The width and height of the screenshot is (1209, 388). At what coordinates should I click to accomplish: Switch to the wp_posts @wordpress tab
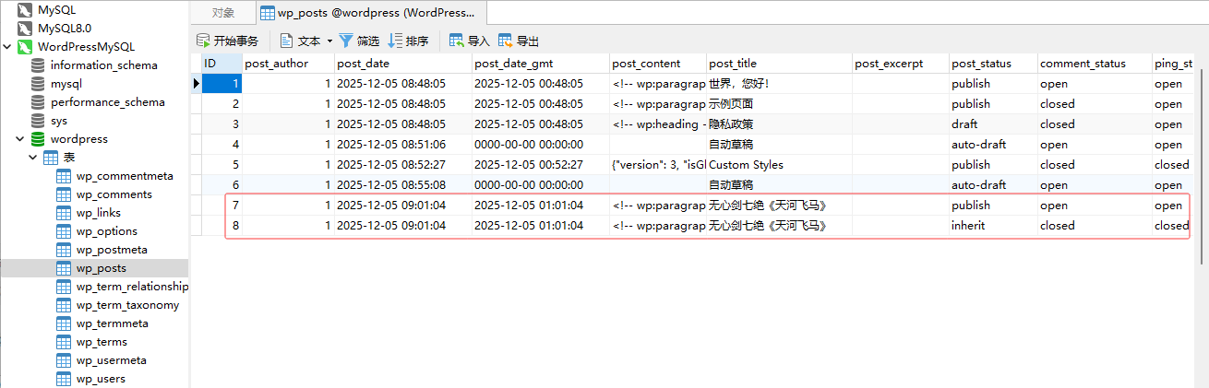[x=370, y=13]
